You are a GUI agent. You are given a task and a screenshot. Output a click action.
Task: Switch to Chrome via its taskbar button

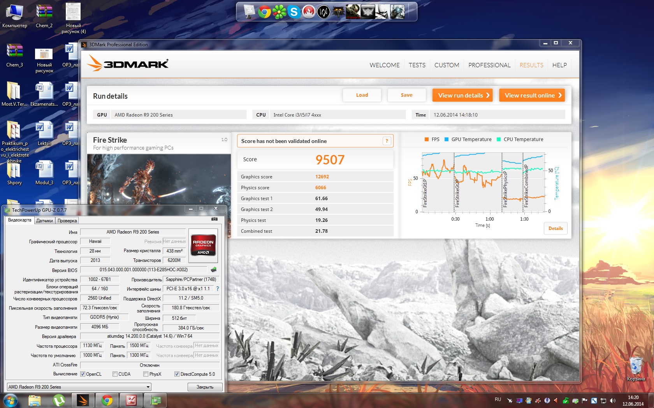(107, 400)
